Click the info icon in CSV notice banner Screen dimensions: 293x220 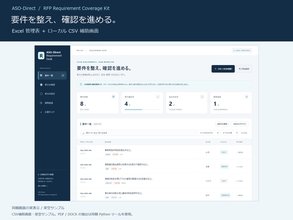pyautogui.click(x=81, y=85)
